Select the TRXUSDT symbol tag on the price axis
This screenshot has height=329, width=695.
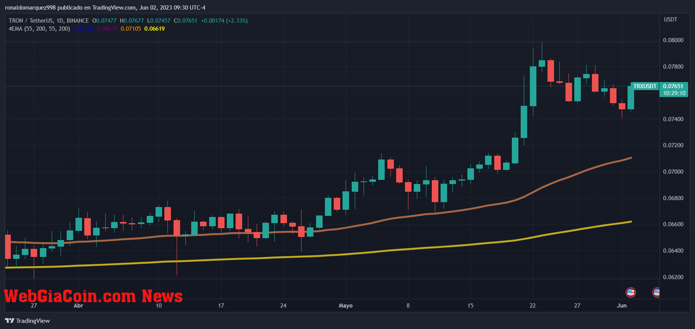click(x=645, y=86)
